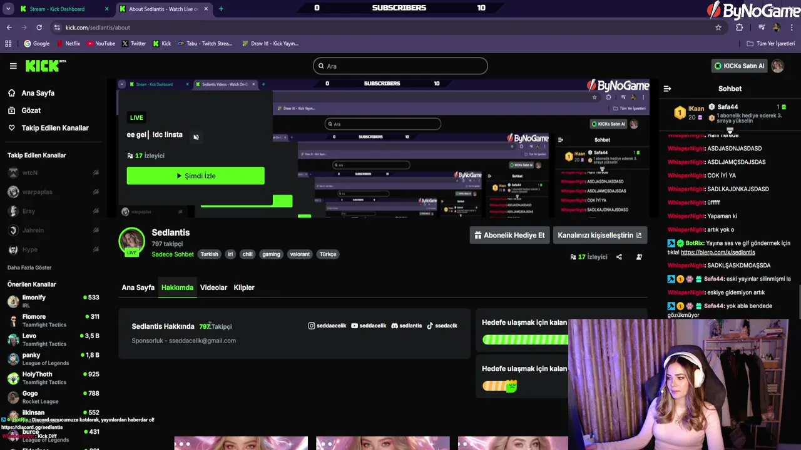This screenshot has height=450, width=801.
Task: View site information icon in address bar
Action: pyautogui.click(x=57, y=27)
